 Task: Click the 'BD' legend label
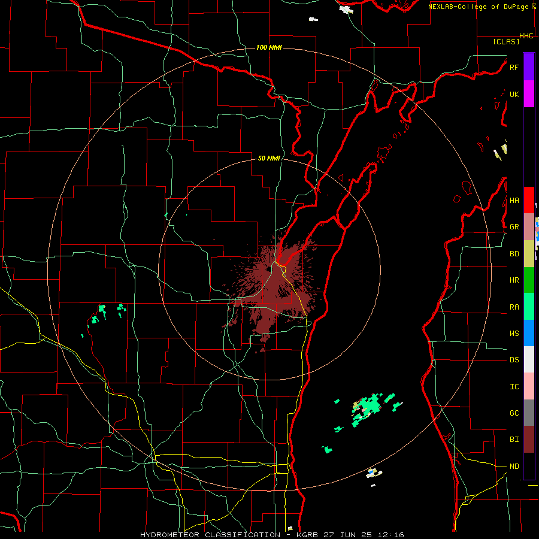point(514,254)
